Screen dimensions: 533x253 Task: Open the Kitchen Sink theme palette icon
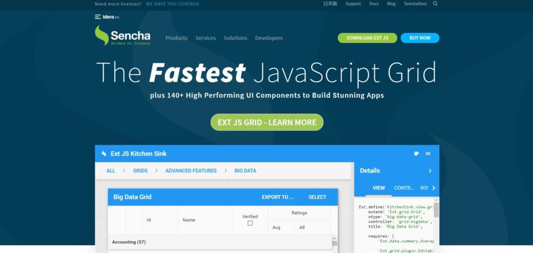pyautogui.click(x=416, y=154)
